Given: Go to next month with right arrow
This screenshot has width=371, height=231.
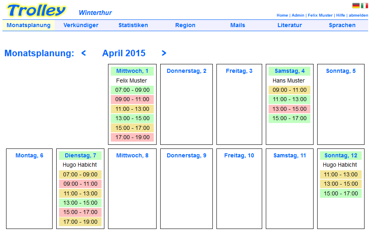Looking at the screenshot, I should tap(164, 53).
